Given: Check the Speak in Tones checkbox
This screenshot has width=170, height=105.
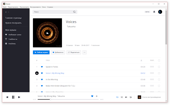Looking at the screenshot, I should click(159, 67).
